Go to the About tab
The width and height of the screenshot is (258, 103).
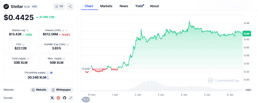154,6
